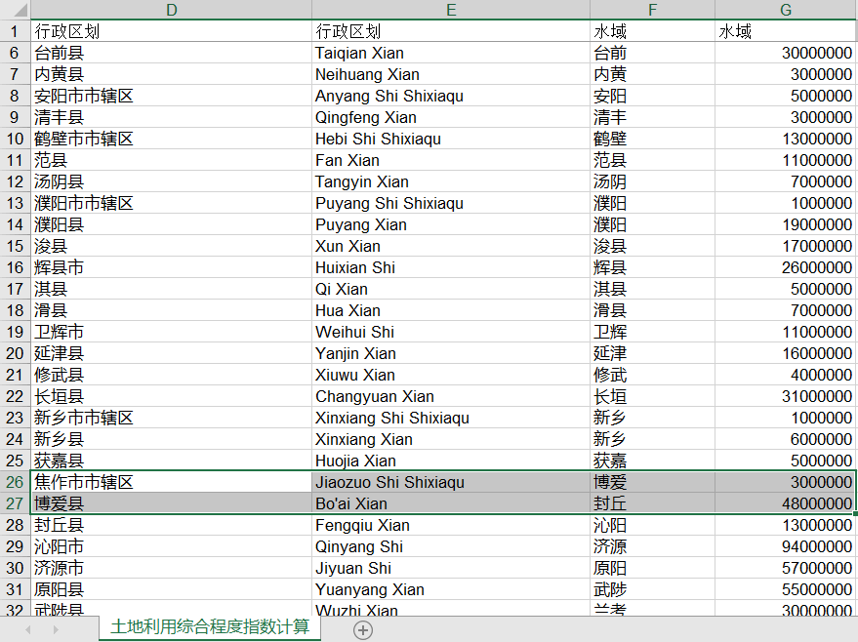Screen dimensions: 858x642
Task: Click the 行政区划 header in column D
Action: tap(171, 31)
